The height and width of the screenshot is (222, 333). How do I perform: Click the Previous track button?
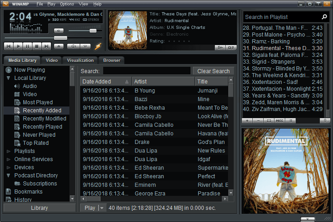point(9,46)
